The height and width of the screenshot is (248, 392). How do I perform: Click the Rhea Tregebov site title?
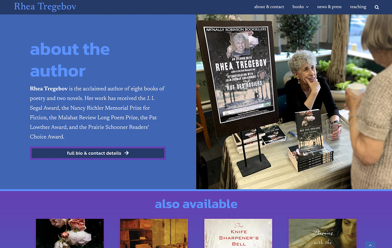pos(45,7)
